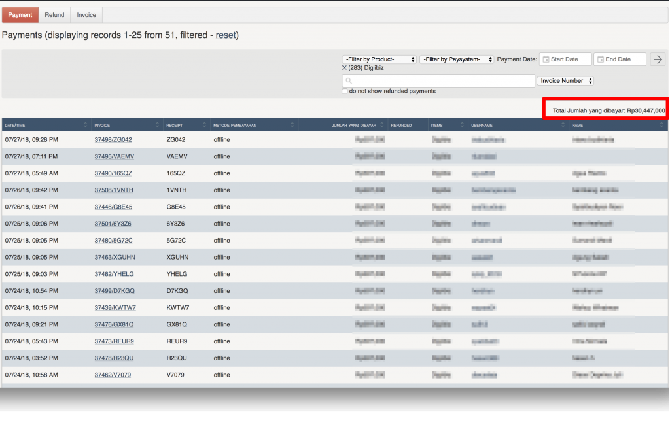This screenshot has width=670, height=425.
Task: Click the reset filter link
Action: click(x=226, y=35)
